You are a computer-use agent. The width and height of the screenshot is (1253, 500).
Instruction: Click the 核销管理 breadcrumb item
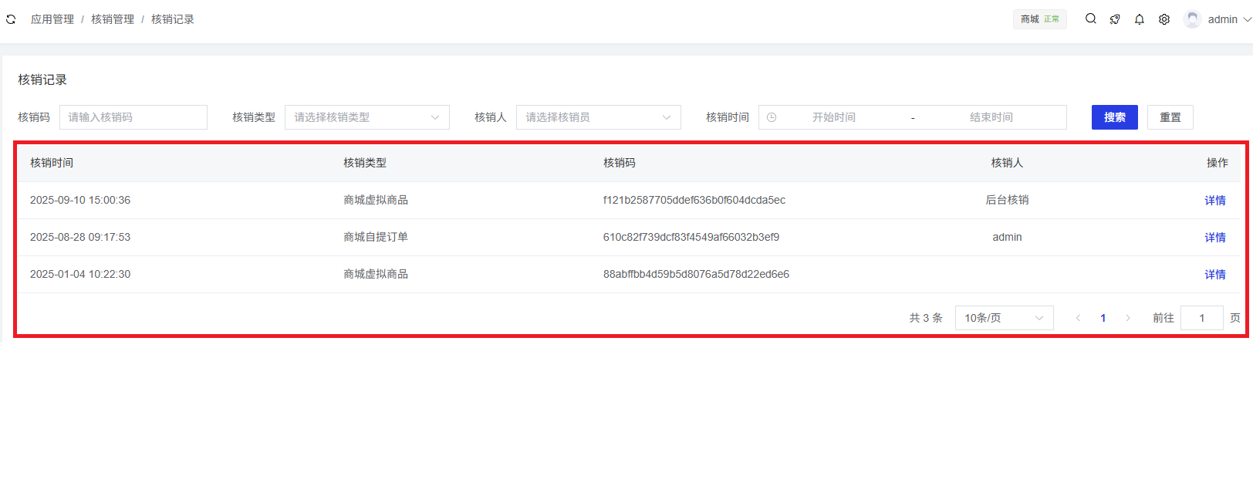pos(113,19)
